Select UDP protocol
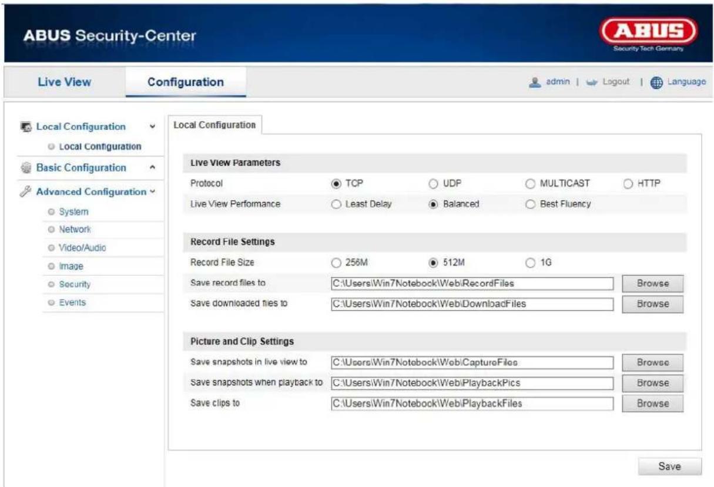Image resolution: width=714 pixels, height=487 pixels. (434, 184)
